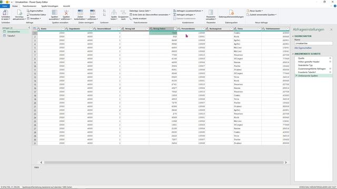Open the Erweiterter Editor
Image resolution: width=337 pixels, height=189 pixels.
point(36,15)
